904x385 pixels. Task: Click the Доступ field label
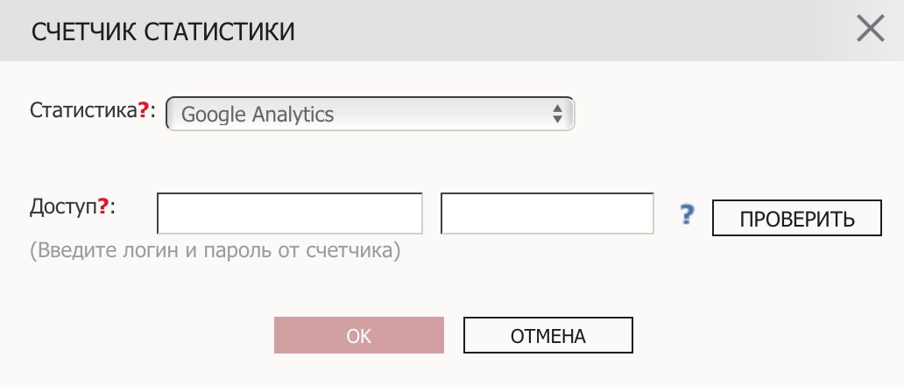pos(63,206)
